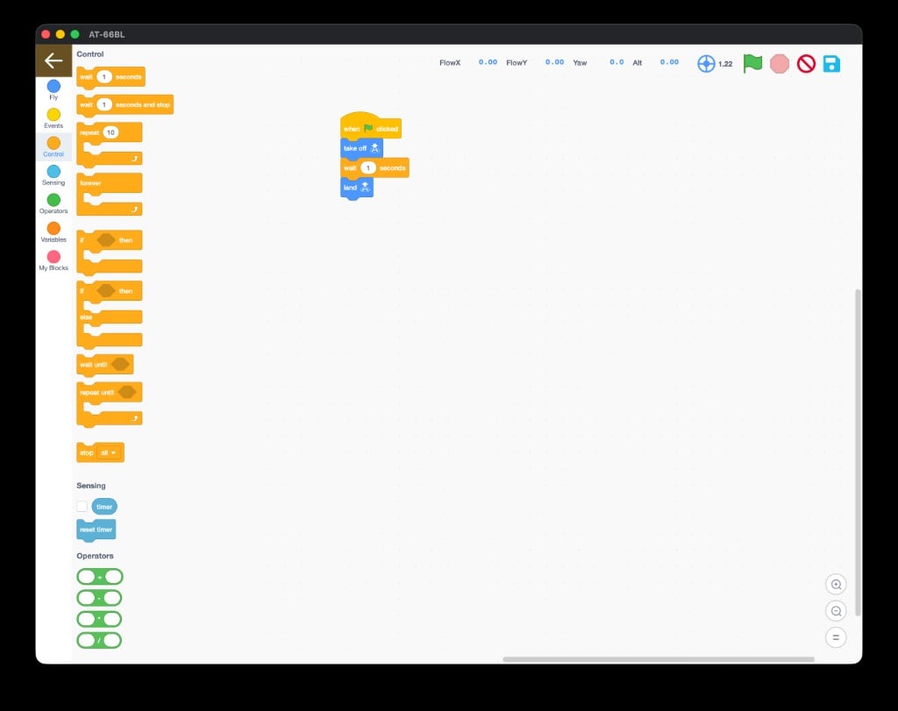Select the Operators category circle
The image size is (898, 711).
[53, 200]
